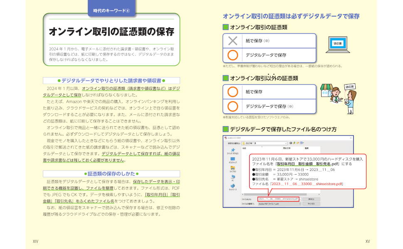
Task: Click the orange circle beside 紙で保存 in the second box
Action: click(x=233, y=92)
